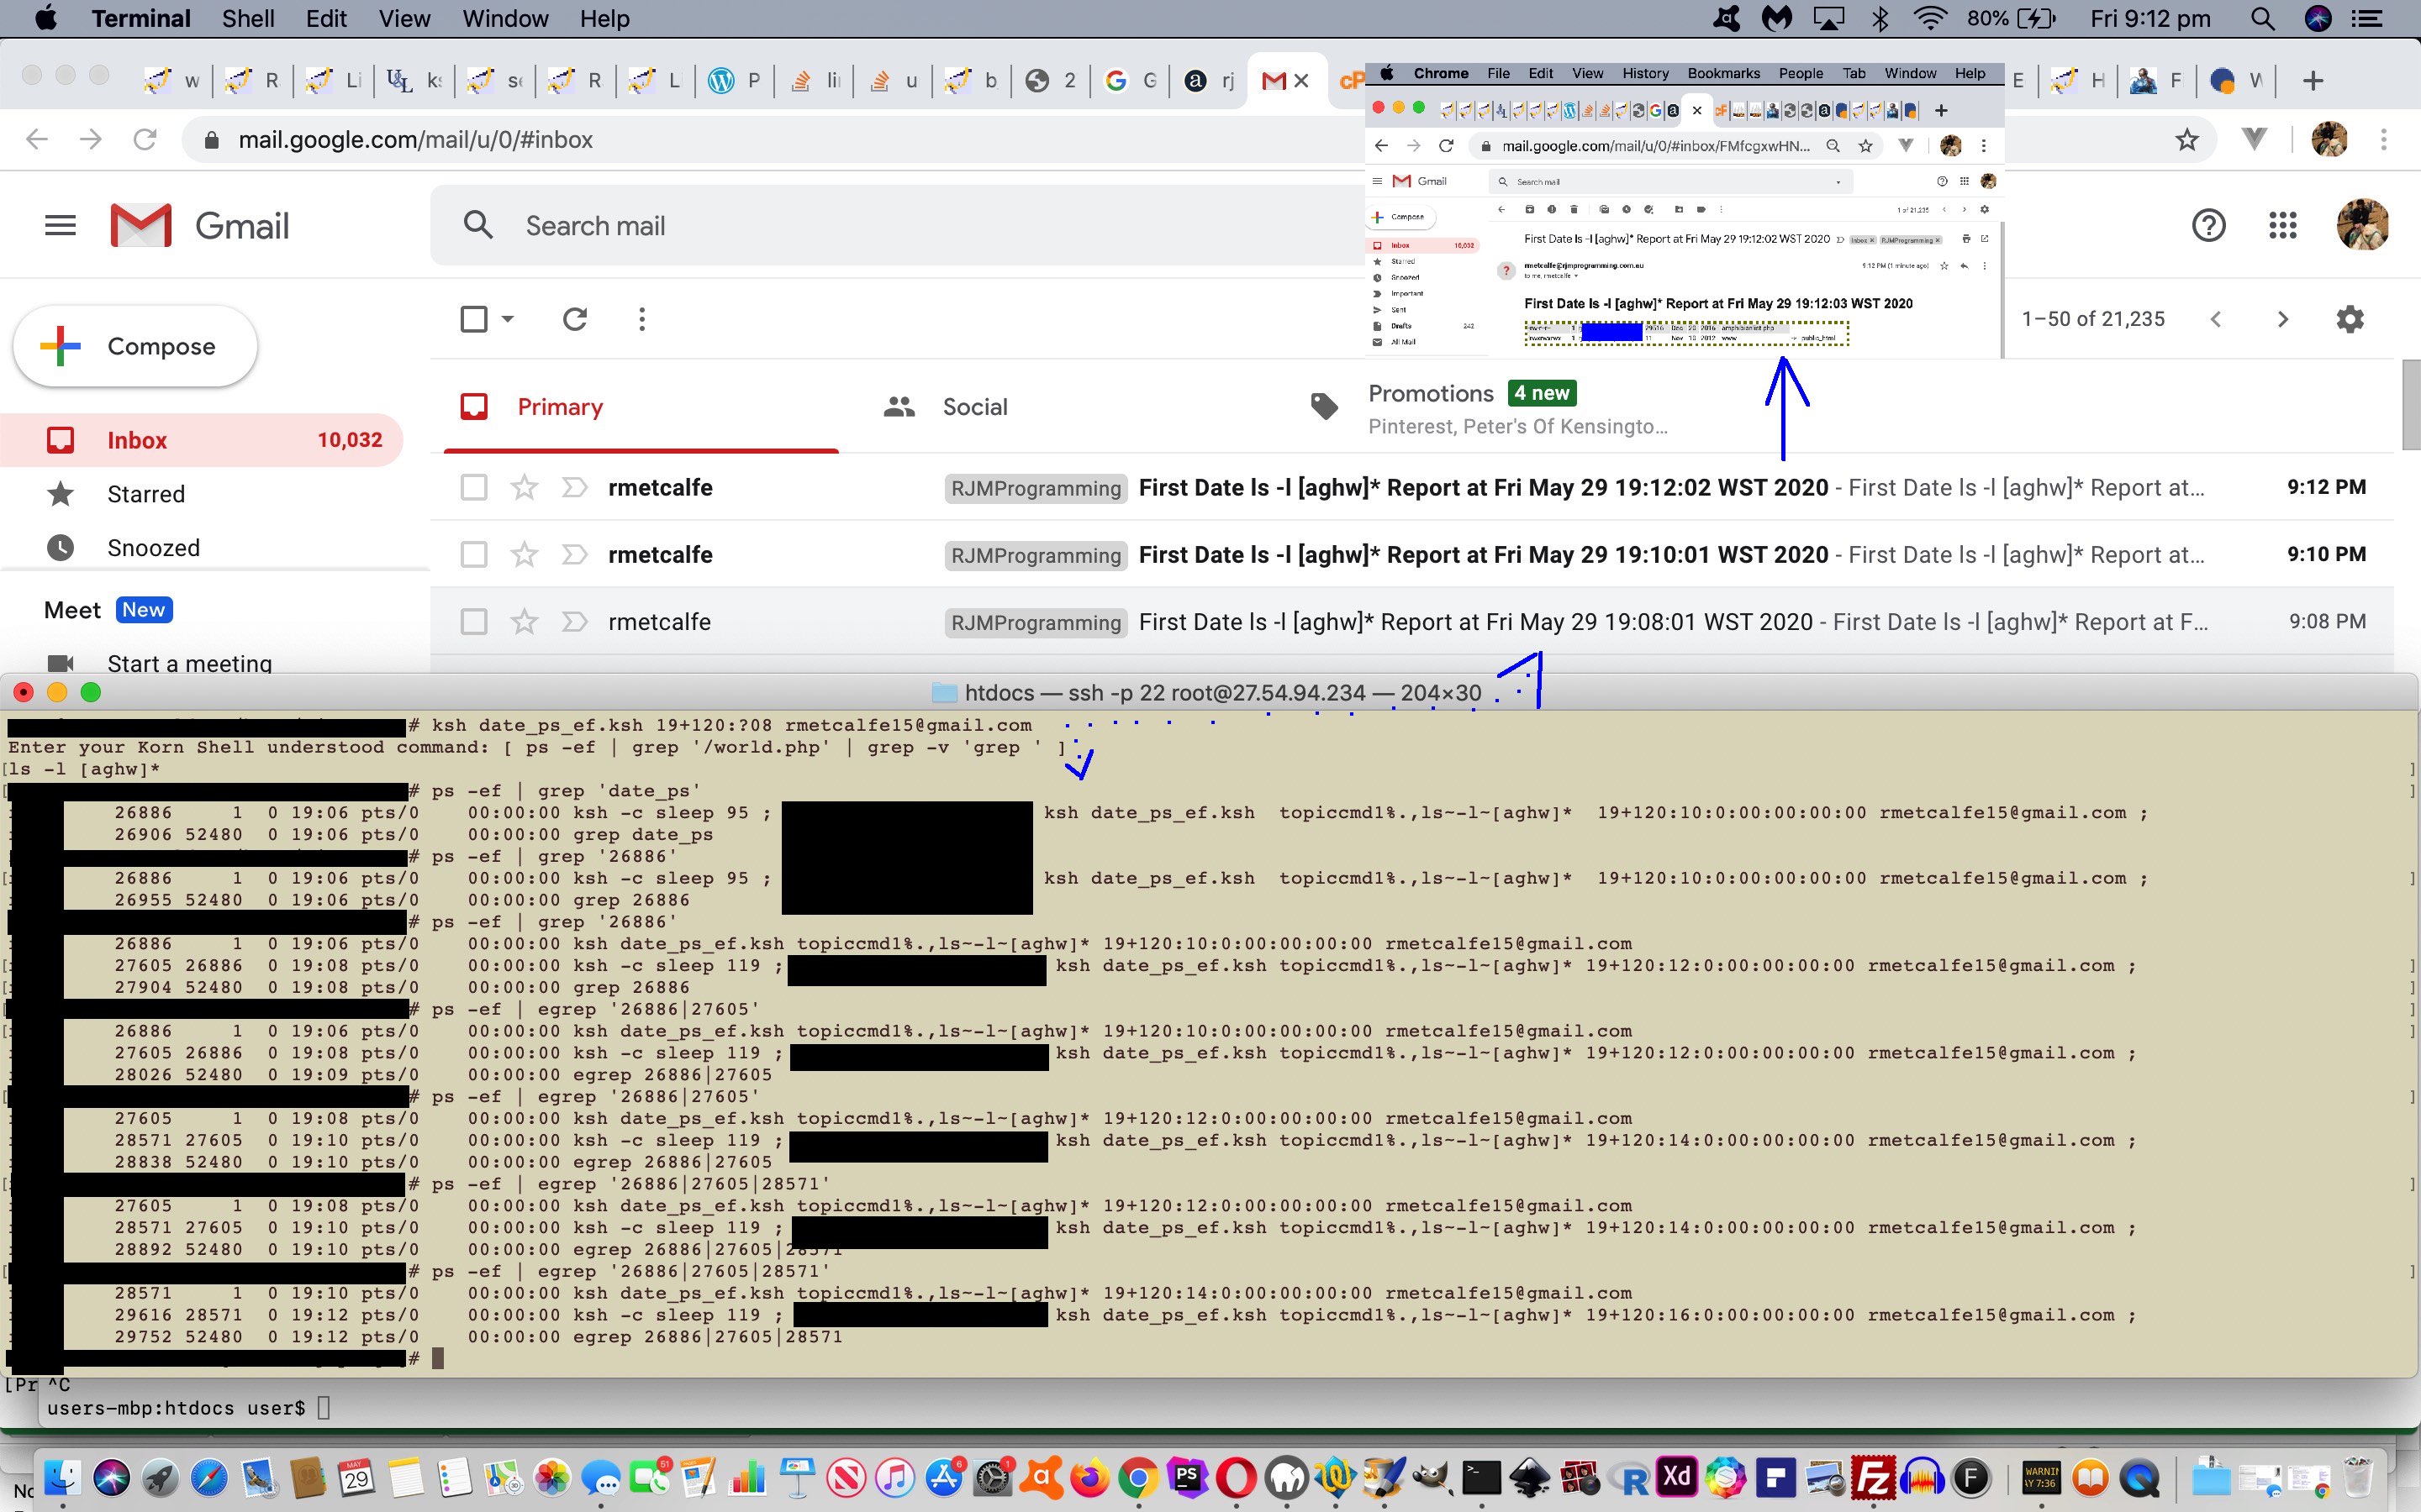Open the Shell menu

click(248, 18)
